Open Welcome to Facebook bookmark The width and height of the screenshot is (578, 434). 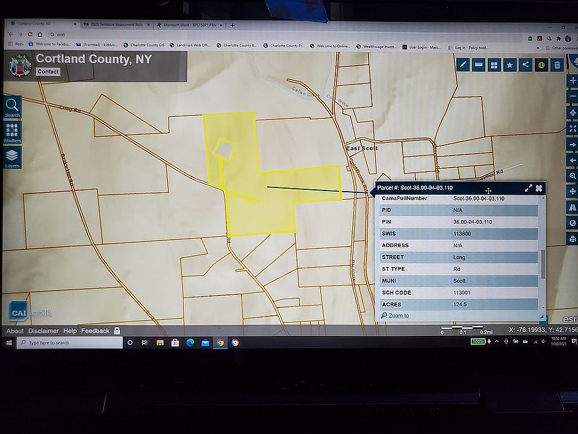point(50,44)
